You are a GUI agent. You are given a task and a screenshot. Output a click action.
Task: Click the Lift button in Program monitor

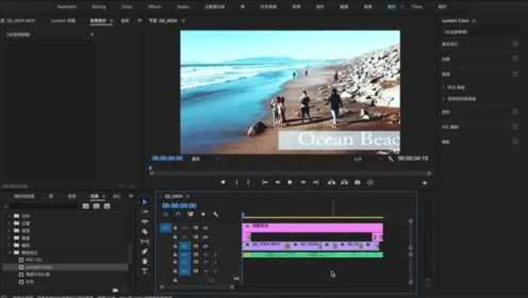pos(331,182)
